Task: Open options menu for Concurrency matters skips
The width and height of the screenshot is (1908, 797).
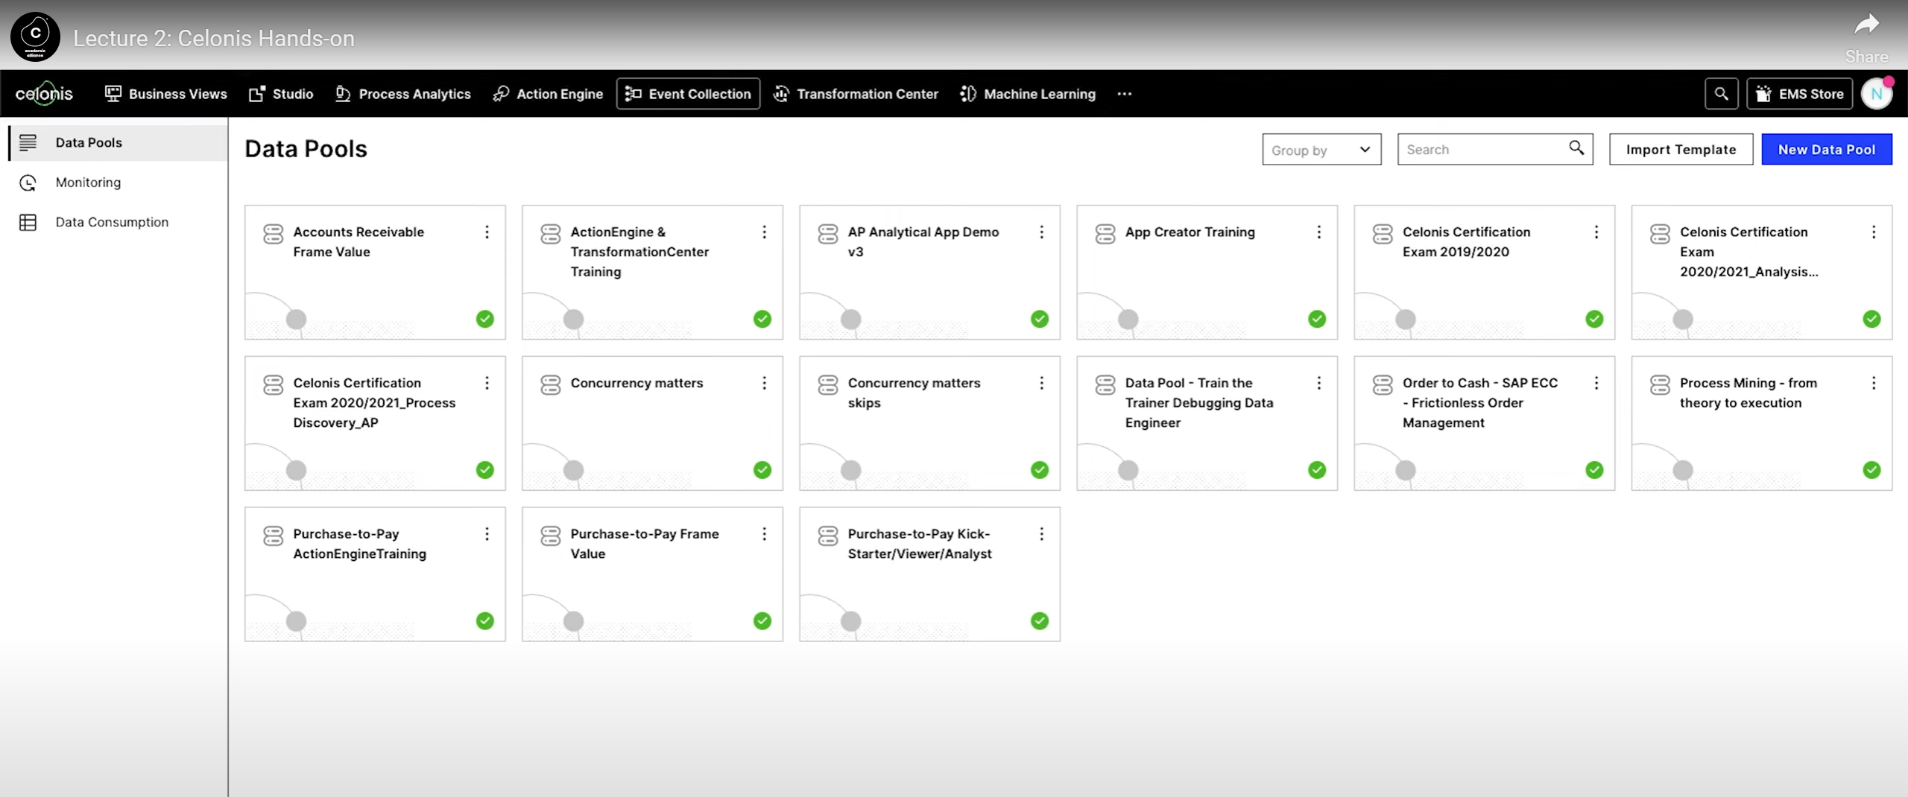Action: tap(1041, 383)
